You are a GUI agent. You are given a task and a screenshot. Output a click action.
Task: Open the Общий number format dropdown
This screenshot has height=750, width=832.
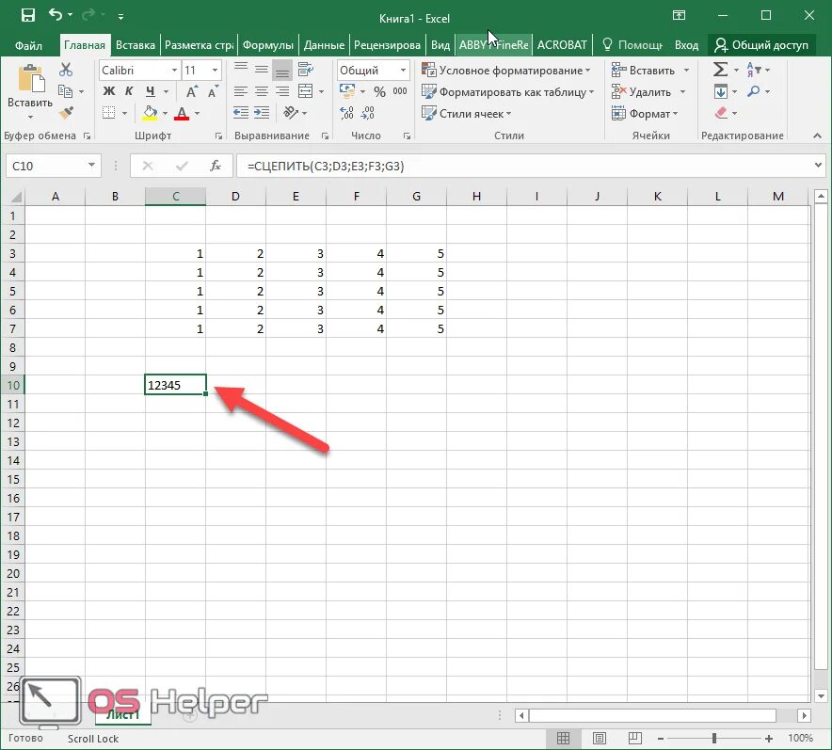pyautogui.click(x=403, y=70)
